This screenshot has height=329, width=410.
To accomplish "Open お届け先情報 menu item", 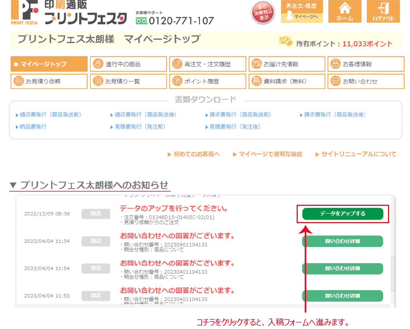I will (287, 64).
